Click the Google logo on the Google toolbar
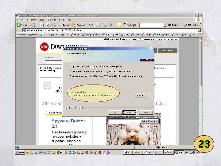The image size is (221, 166). (132, 25)
